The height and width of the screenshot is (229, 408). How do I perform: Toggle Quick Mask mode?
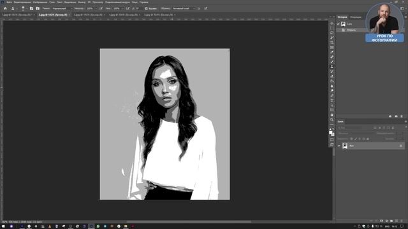coord(331,140)
